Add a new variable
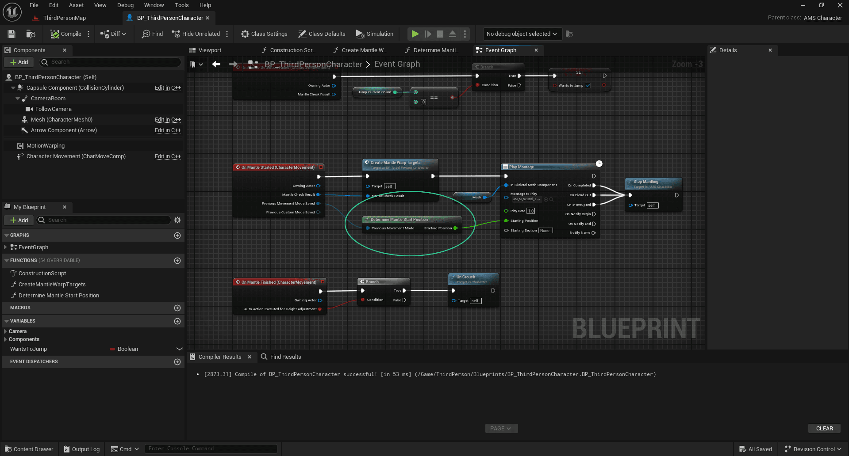The height and width of the screenshot is (456, 849). click(x=177, y=321)
